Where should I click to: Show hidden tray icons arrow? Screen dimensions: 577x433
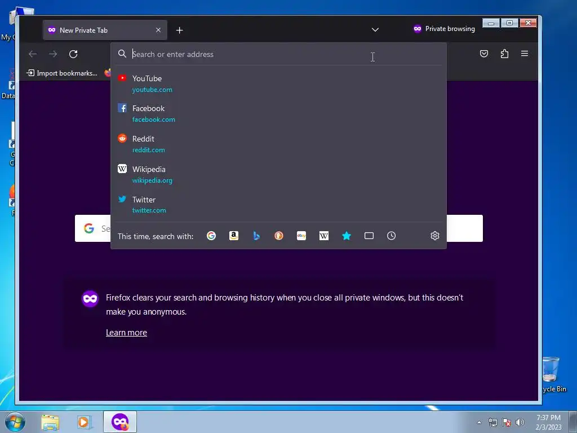[479, 422]
